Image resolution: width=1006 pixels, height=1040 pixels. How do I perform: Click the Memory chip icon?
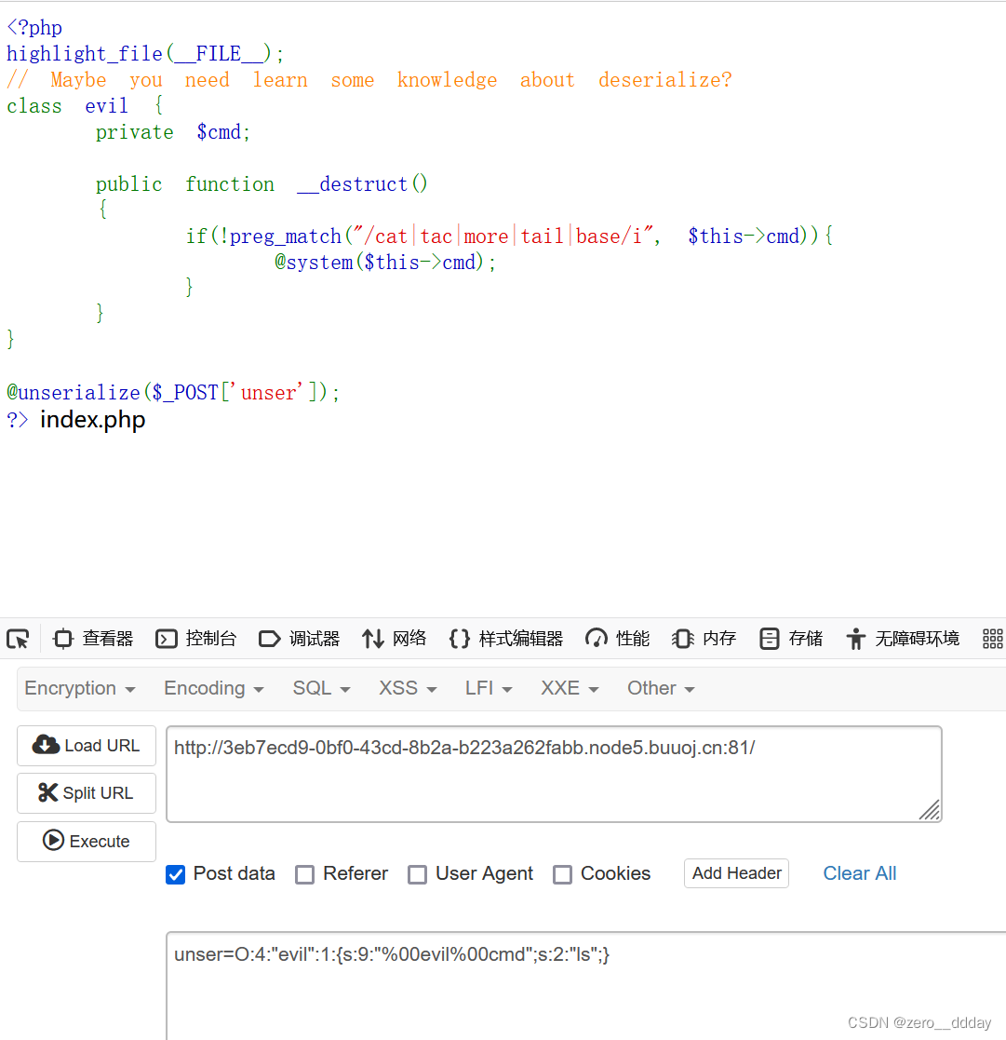[x=682, y=639]
